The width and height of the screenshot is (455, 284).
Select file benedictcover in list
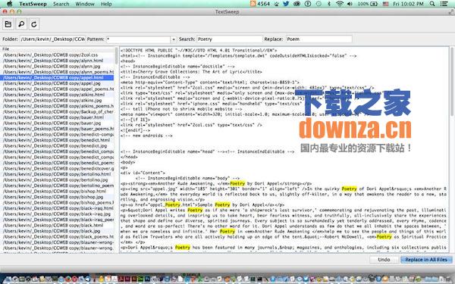pos(57,168)
